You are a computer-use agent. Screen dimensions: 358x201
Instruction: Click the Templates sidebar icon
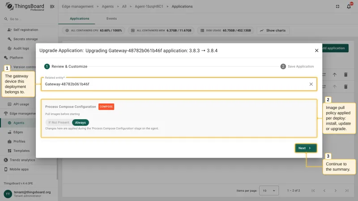(9, 151)
